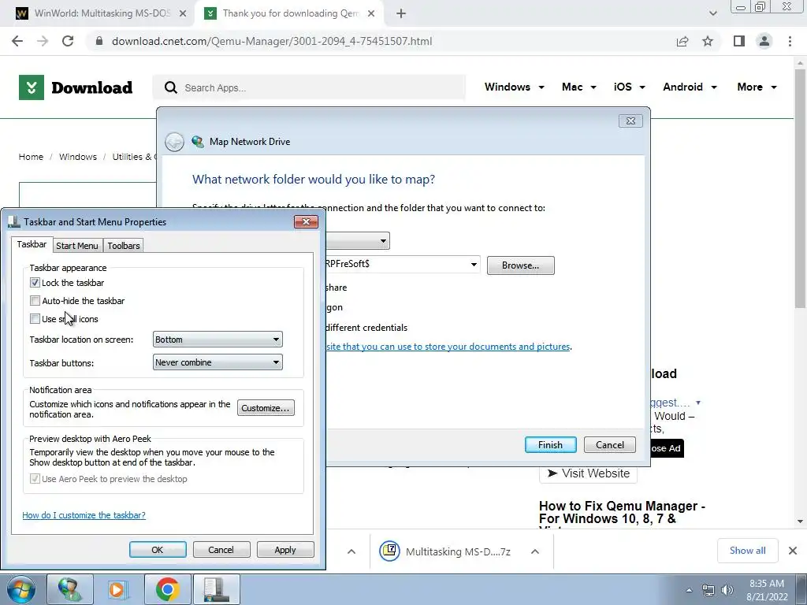Screen dimensions: 807x605
Task: Switch to Toolbars tab
Action: [124, 246]
